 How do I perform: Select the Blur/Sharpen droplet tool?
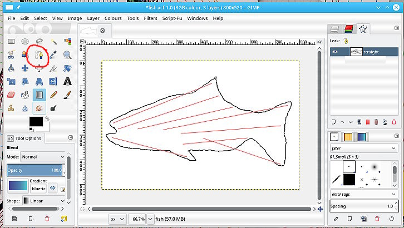click(x=25, y=108)
